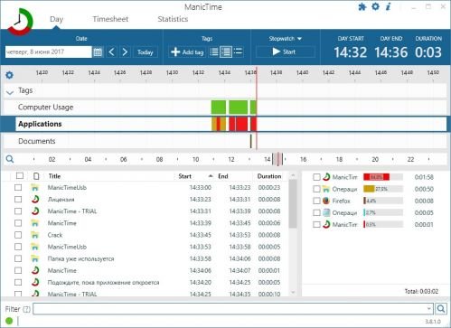Click the folder icon beside Crack

pos(35,235)
